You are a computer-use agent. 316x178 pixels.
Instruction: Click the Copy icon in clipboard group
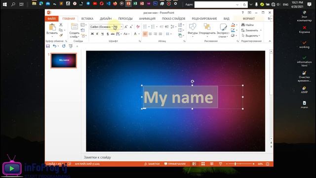[61, 30]
